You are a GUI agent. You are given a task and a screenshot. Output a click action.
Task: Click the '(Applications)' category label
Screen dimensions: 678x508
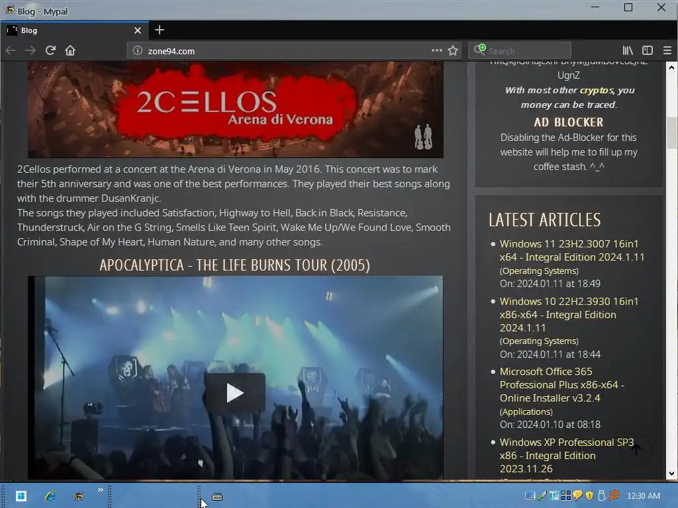point(526,411)
